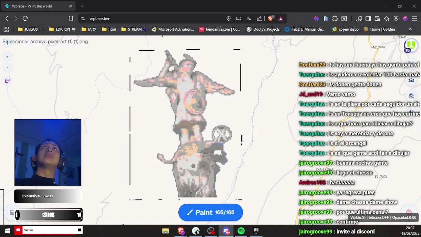Open the Brave Wallet icon
This screenshot has width=421, height=237.
point(378,19)
